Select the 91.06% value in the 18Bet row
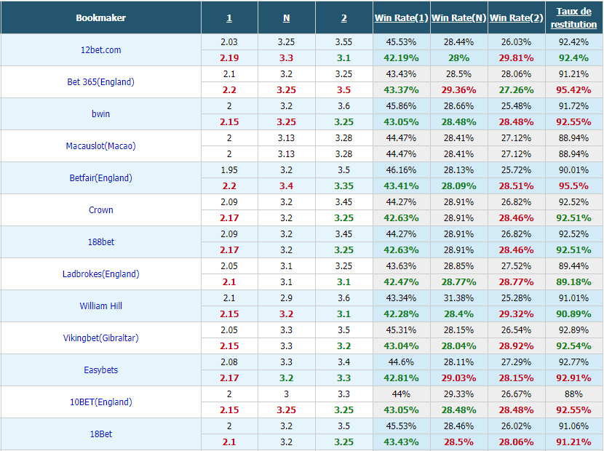This screenshot has width=604, height=451. 573,426
